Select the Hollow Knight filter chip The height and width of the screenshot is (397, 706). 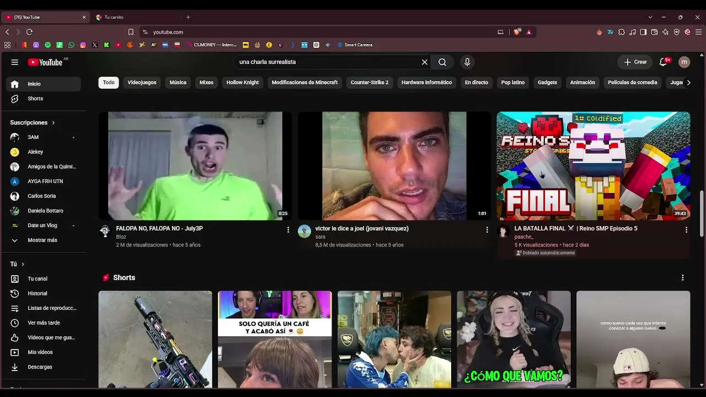pyautogui.click(x=243, y=83)
